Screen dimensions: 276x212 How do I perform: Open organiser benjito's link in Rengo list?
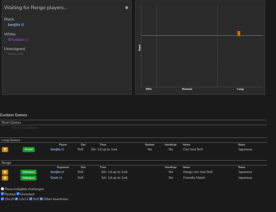[x=55, y=172]
